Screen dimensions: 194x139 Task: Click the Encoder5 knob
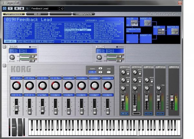(69, 85)
